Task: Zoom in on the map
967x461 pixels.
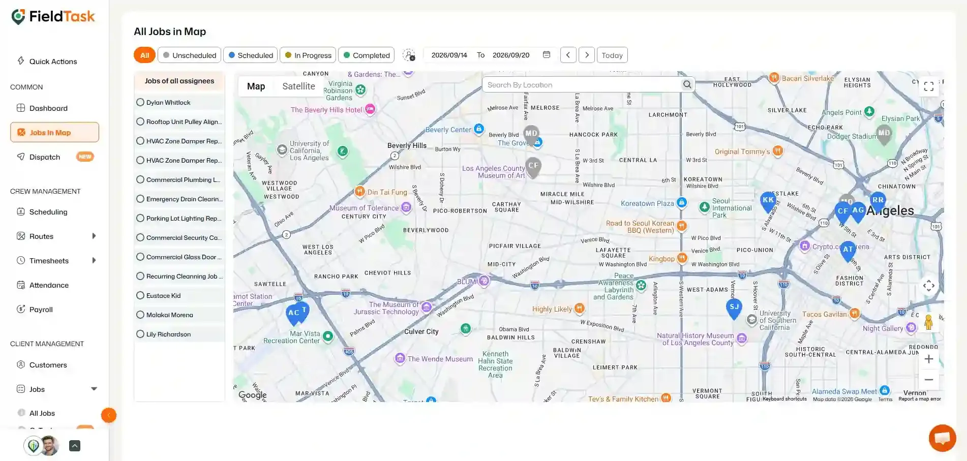Action: [x=928, y=359]
